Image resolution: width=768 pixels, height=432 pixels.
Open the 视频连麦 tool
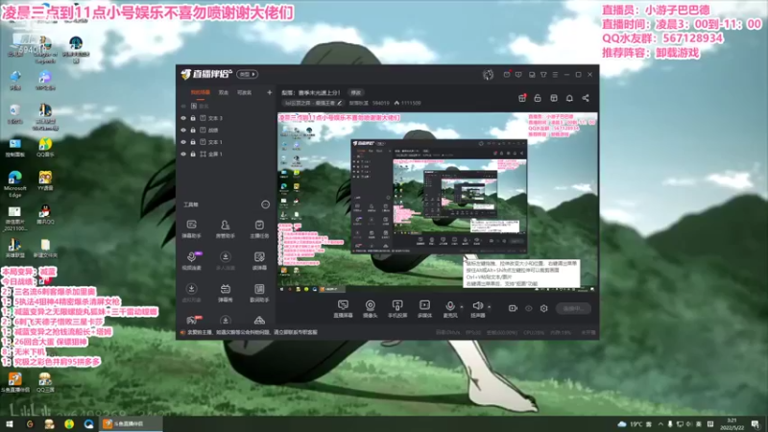191,260
